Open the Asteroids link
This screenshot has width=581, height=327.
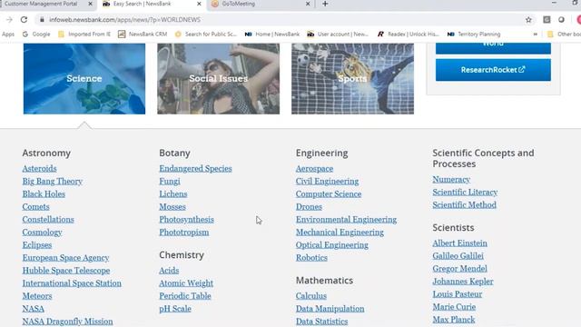click(39, 169)
